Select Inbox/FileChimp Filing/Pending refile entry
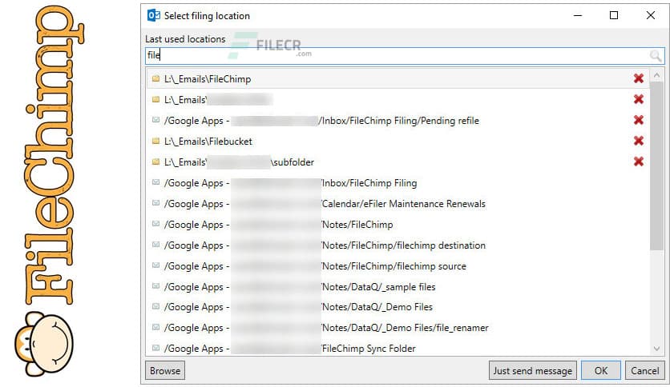 point(398,121)
